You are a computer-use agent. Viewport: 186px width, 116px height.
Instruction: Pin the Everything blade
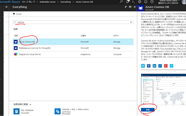(125, 7)
